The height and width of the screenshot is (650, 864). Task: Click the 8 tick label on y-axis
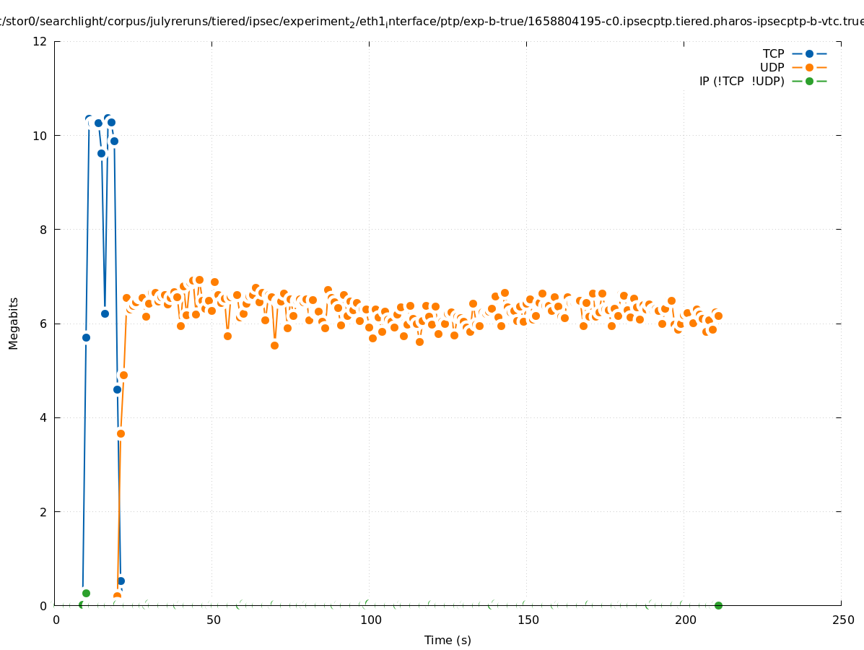click(x=43, y=230)
